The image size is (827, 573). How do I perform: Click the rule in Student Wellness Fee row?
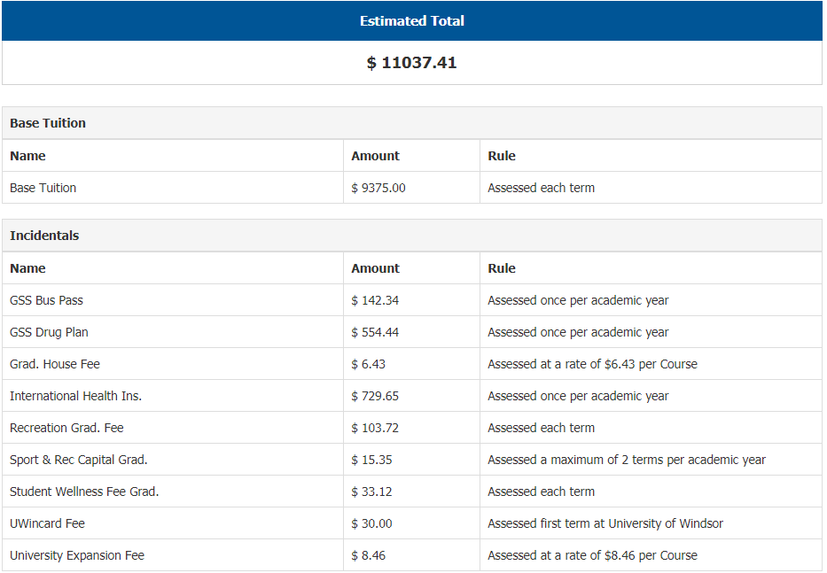click(541, 492)
